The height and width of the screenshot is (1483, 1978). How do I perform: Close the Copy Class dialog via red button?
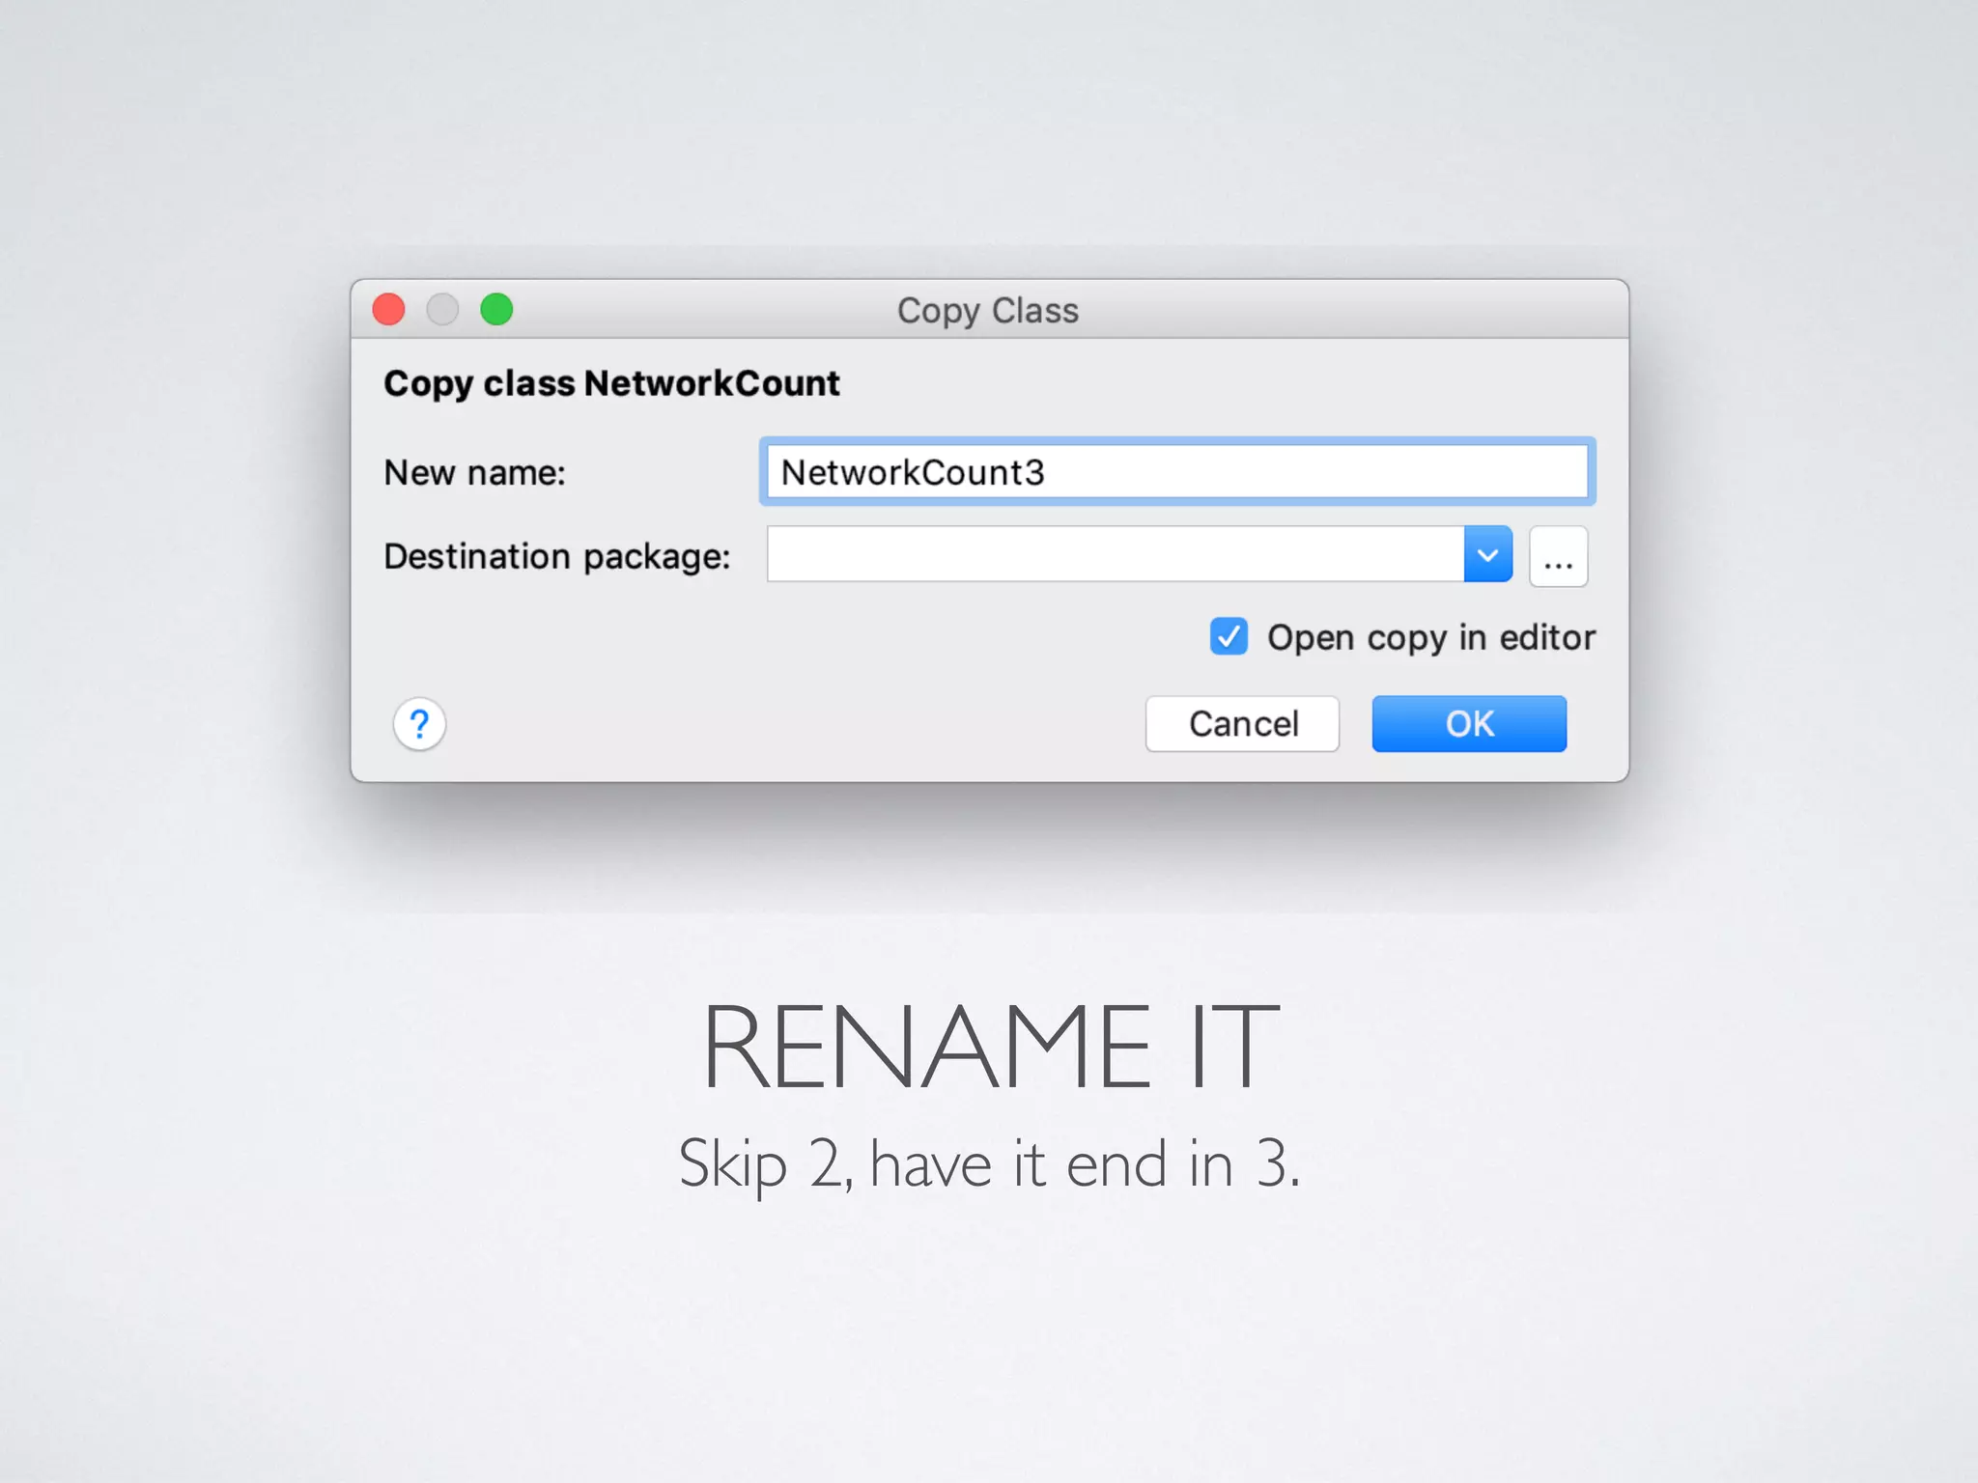click(x=389, y=310)
